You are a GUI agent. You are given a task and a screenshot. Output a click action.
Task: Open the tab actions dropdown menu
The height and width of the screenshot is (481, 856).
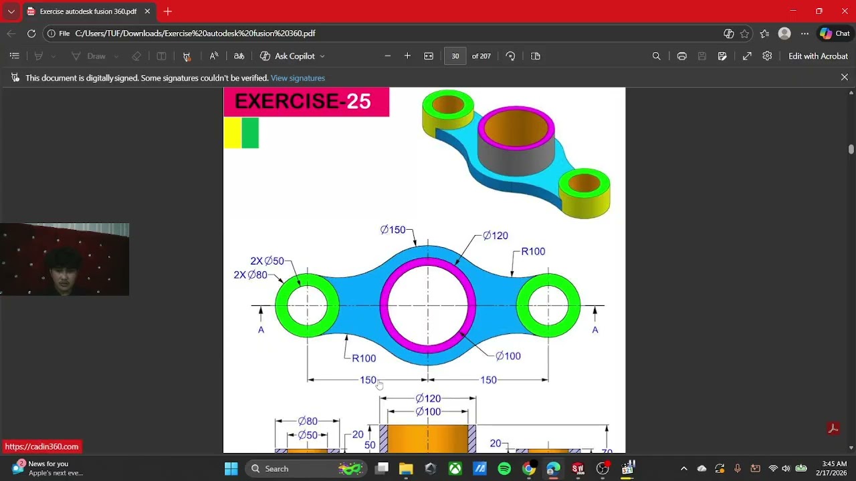click(x=11, y=11)
